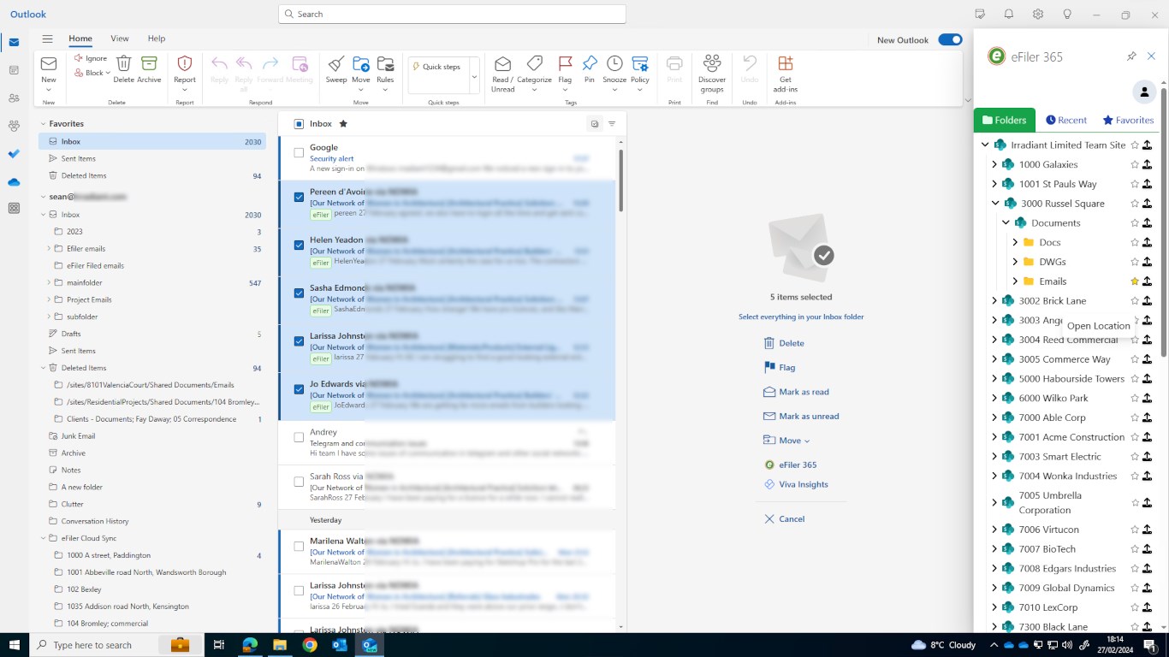Delete selected emails using ribbon Delete icon
This screenshot has height=657, width=1169.
point(124,64)
